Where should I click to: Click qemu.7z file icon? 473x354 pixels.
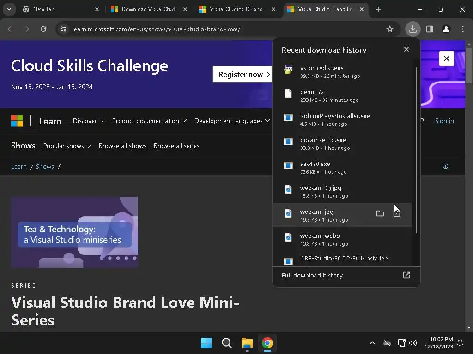point(288,93)
